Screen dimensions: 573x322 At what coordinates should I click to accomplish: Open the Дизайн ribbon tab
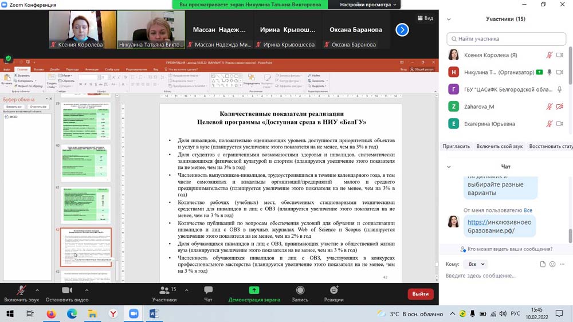[54, 69]
